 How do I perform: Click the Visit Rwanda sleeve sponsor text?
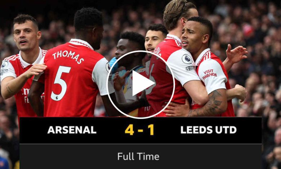(209, 74)
